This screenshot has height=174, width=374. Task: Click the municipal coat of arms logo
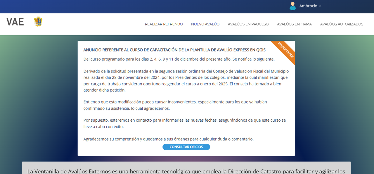pos(38,22)
